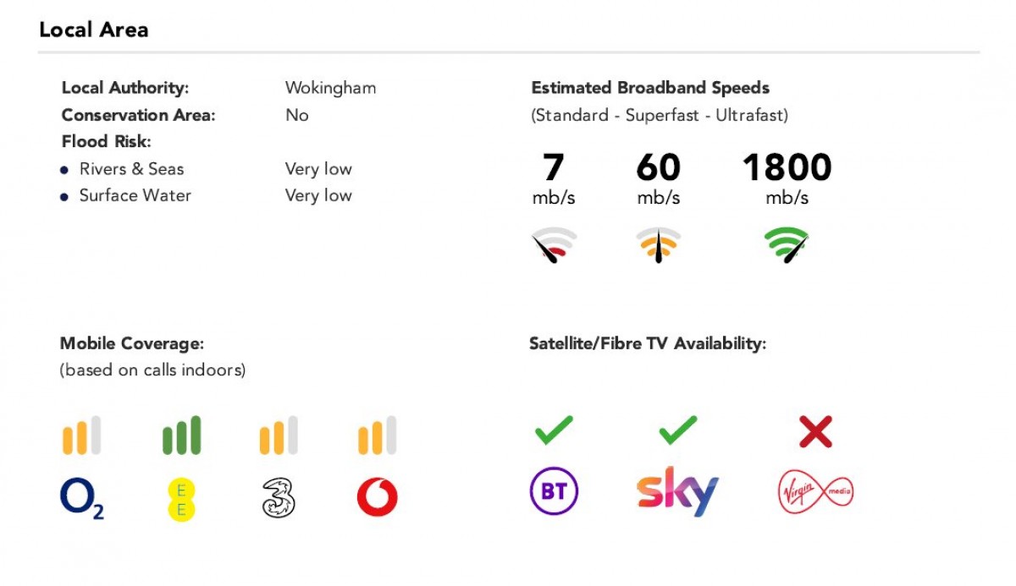Click the O2 network logo
1016x586 pixels.
coord(81,499)
